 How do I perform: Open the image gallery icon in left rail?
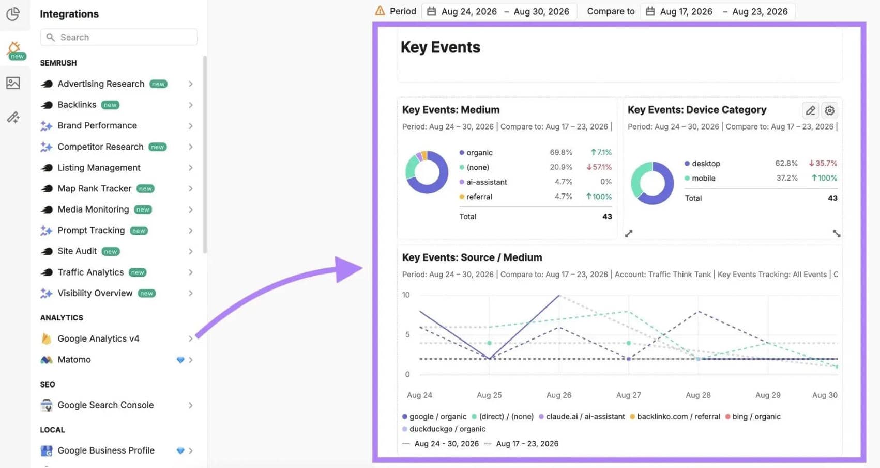pyautogui.click(x=13, y=83)
